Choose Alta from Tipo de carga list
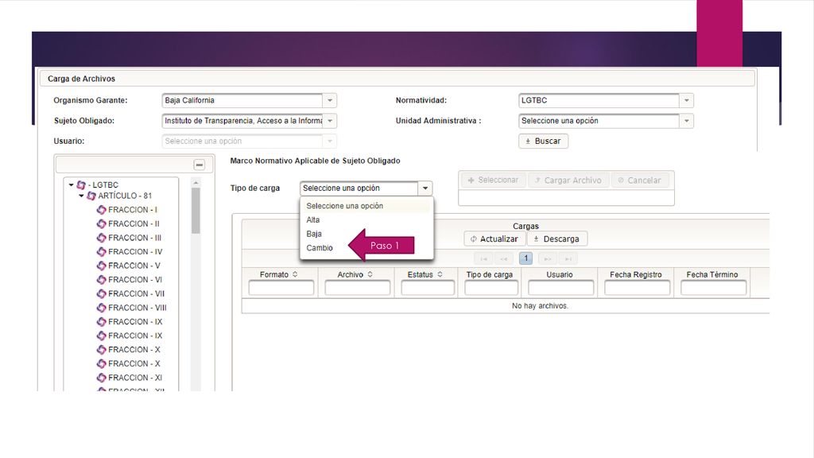Image resolution: width=814 pixels, height=458 pixels. 366,219
